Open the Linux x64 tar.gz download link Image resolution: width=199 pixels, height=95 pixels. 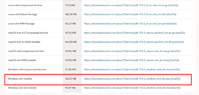pyautogui.click(x=126, y=5)
